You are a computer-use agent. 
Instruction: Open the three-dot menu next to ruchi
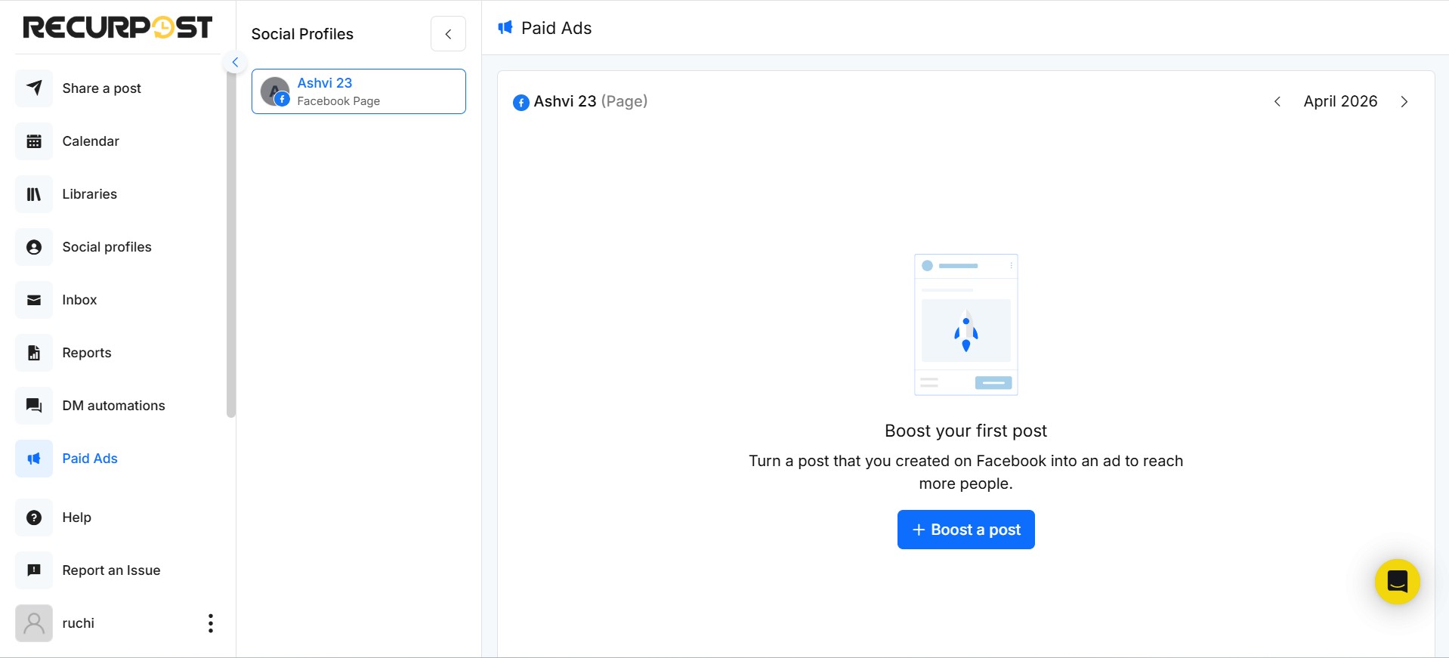211,623
